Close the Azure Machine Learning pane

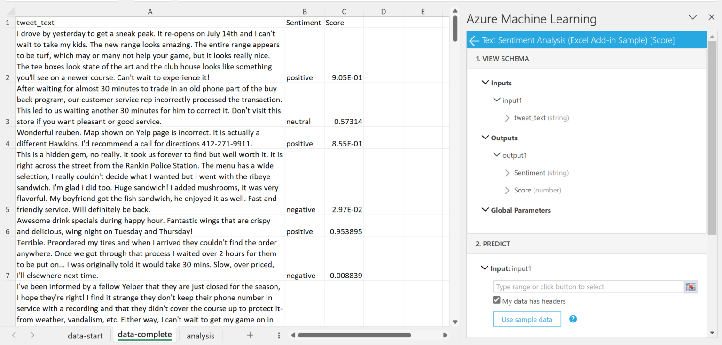coord(711,17)
